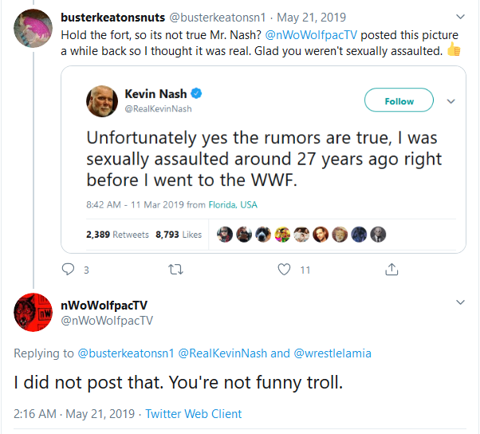Click the Florida, USA location link
Screen dimensions: 480x434
(232, 205)
